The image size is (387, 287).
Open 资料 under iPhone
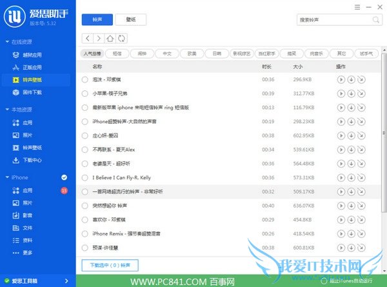point(23,241)
